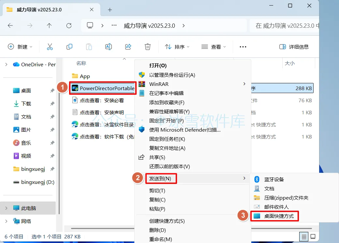
Task: Click the Copy icon in toolbar
Action: coord(69,47)
